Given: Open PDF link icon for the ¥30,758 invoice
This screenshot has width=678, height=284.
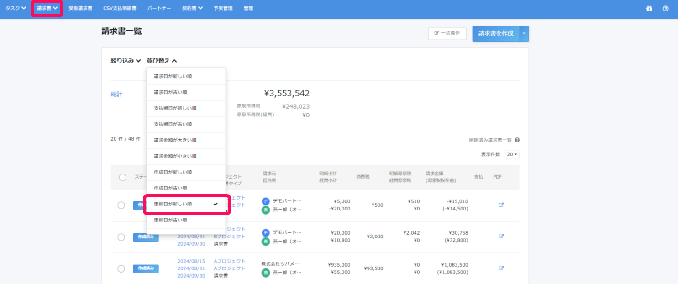Looking at the screenshot, I should coord(501,236).
